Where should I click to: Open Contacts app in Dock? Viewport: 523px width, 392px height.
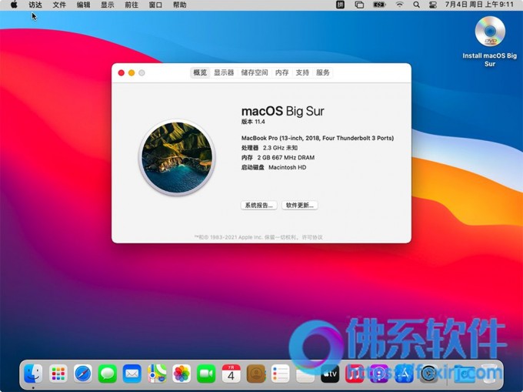tap(256, 374)
